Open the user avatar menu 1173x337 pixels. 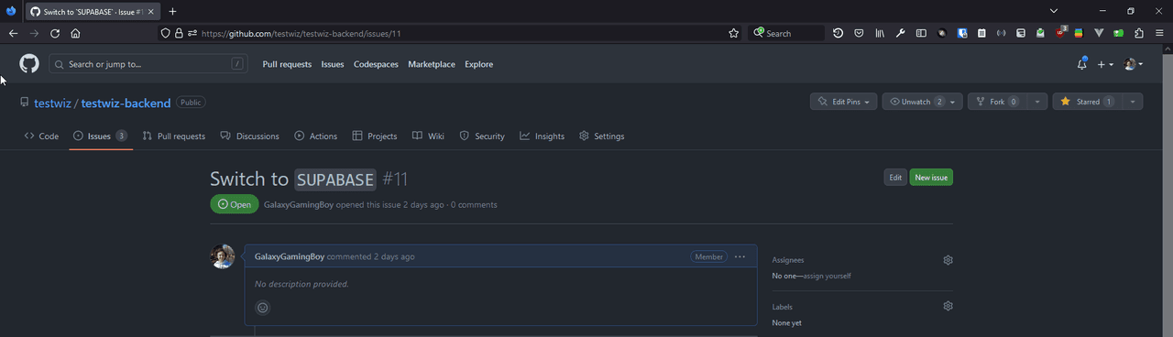pyautogui.click(x=1134, y=64)
